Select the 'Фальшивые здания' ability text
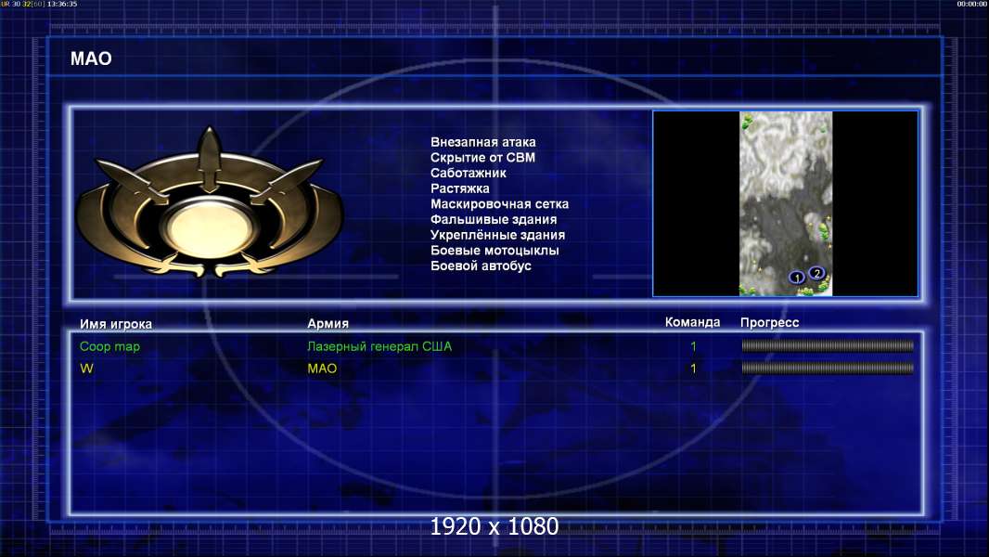 click(494, 219)
